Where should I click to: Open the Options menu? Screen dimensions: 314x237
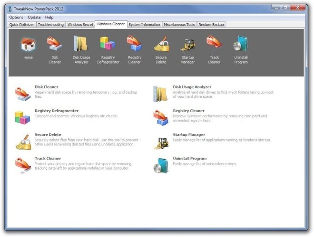(x=16, y=17)
